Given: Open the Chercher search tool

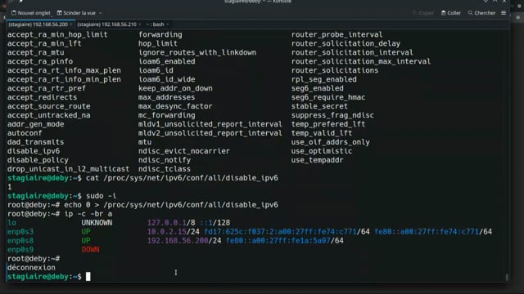Looking at the screenshot, I should point(481,13).
